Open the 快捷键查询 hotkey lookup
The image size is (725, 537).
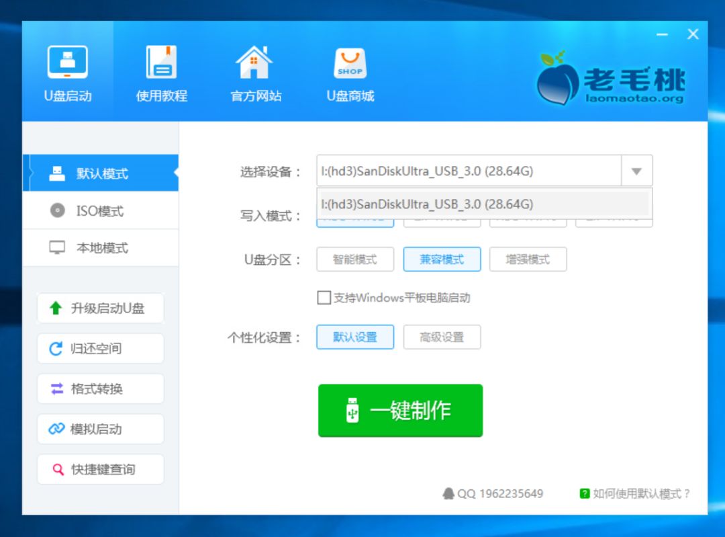tap(99, 469)
